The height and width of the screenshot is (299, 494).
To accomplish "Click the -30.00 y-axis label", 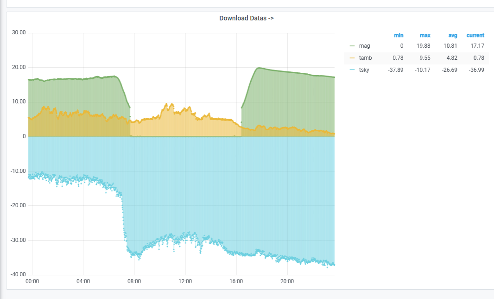I will click(x=18, y=240).
